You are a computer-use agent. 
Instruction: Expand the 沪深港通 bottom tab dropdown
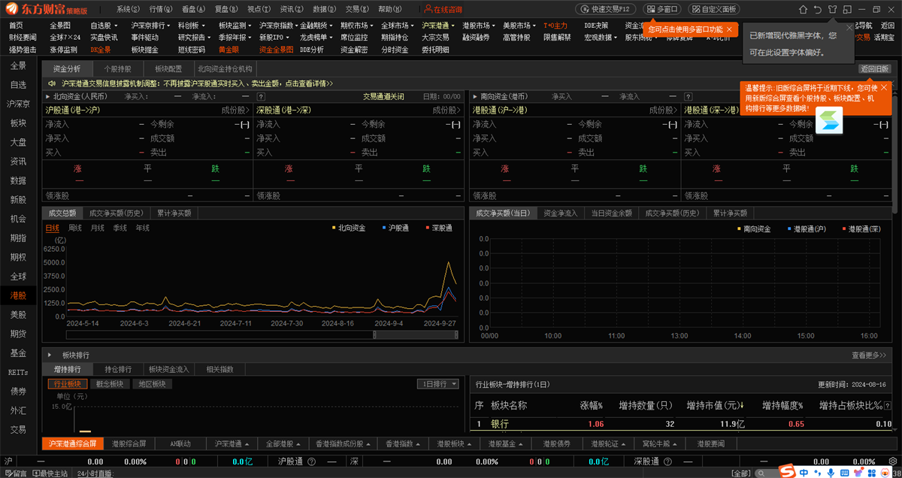click(247, 443)
